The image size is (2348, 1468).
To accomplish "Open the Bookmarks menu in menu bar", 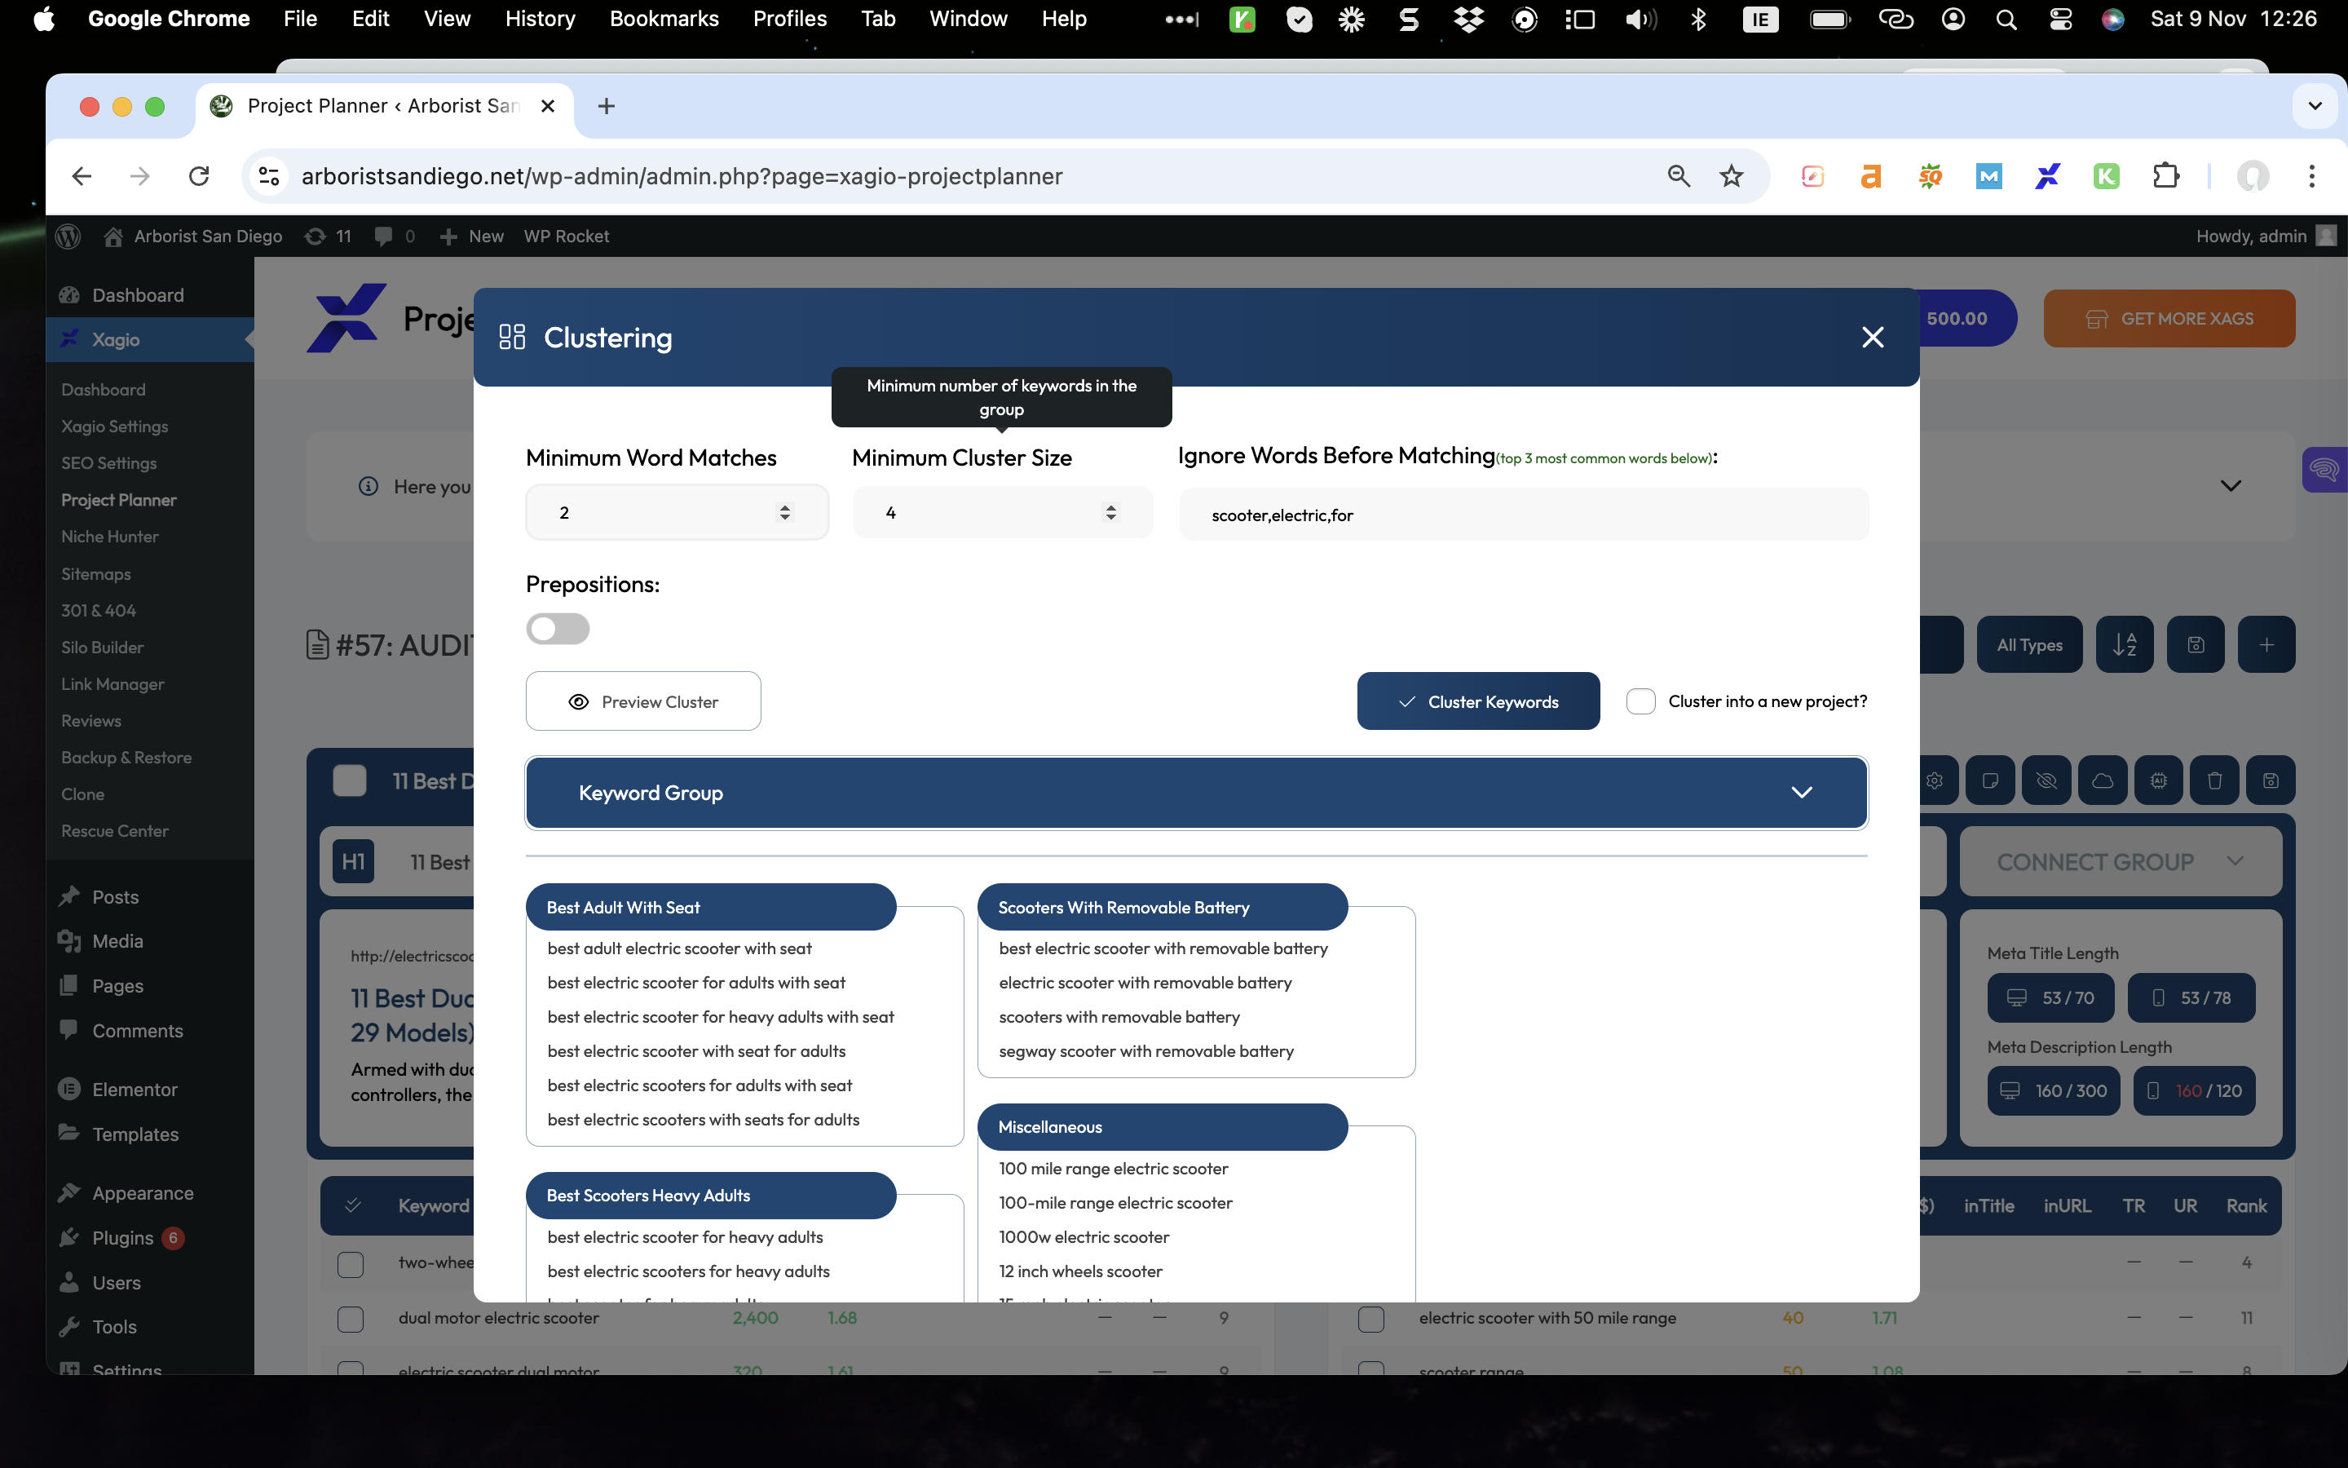I will pos(664,19).
